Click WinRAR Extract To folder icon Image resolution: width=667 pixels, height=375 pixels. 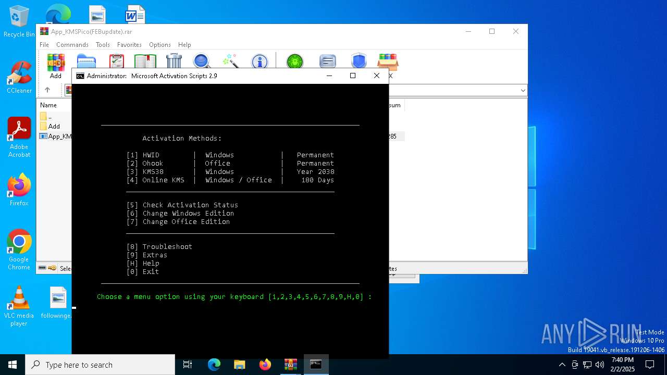coord(86,61)
